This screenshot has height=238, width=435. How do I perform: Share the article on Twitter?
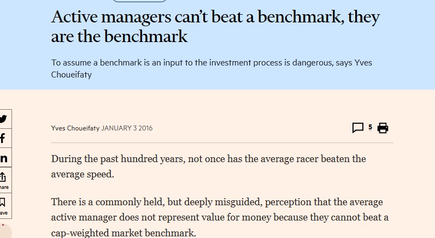pos(3,119)
